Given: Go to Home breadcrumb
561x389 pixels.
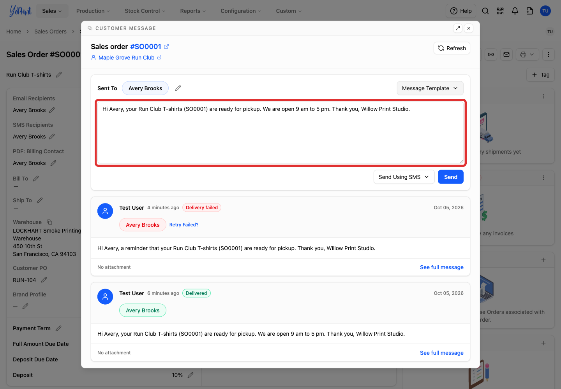Looking at the screenshot, I should pos(14,32).
